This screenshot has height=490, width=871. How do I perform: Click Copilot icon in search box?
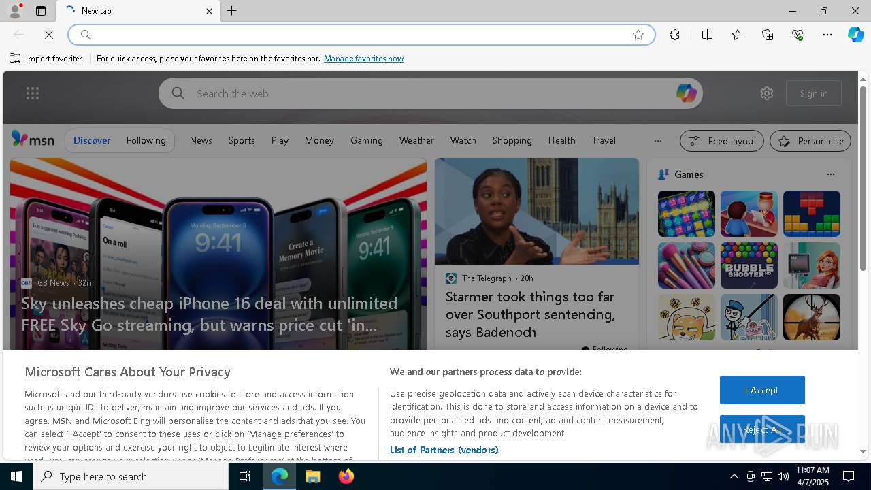686,93
